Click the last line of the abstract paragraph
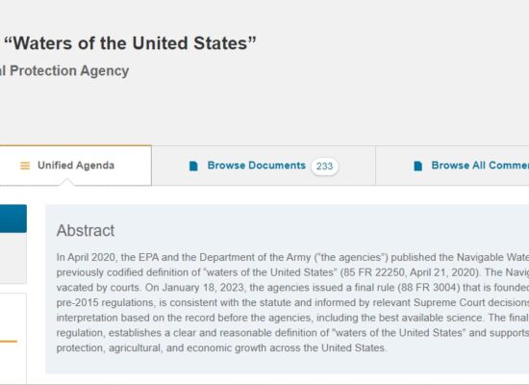Viewport: 529px width, 385px height. point(221,347)
